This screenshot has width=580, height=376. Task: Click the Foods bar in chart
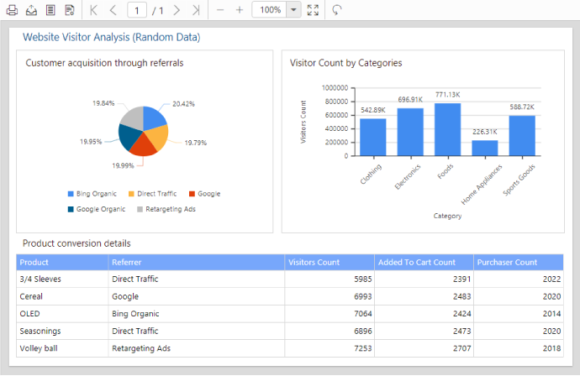pos(447,129)
